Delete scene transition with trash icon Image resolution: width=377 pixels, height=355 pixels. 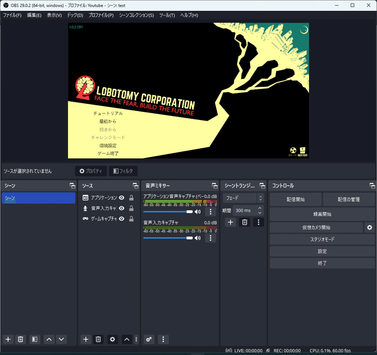click(x=245, y=222)
